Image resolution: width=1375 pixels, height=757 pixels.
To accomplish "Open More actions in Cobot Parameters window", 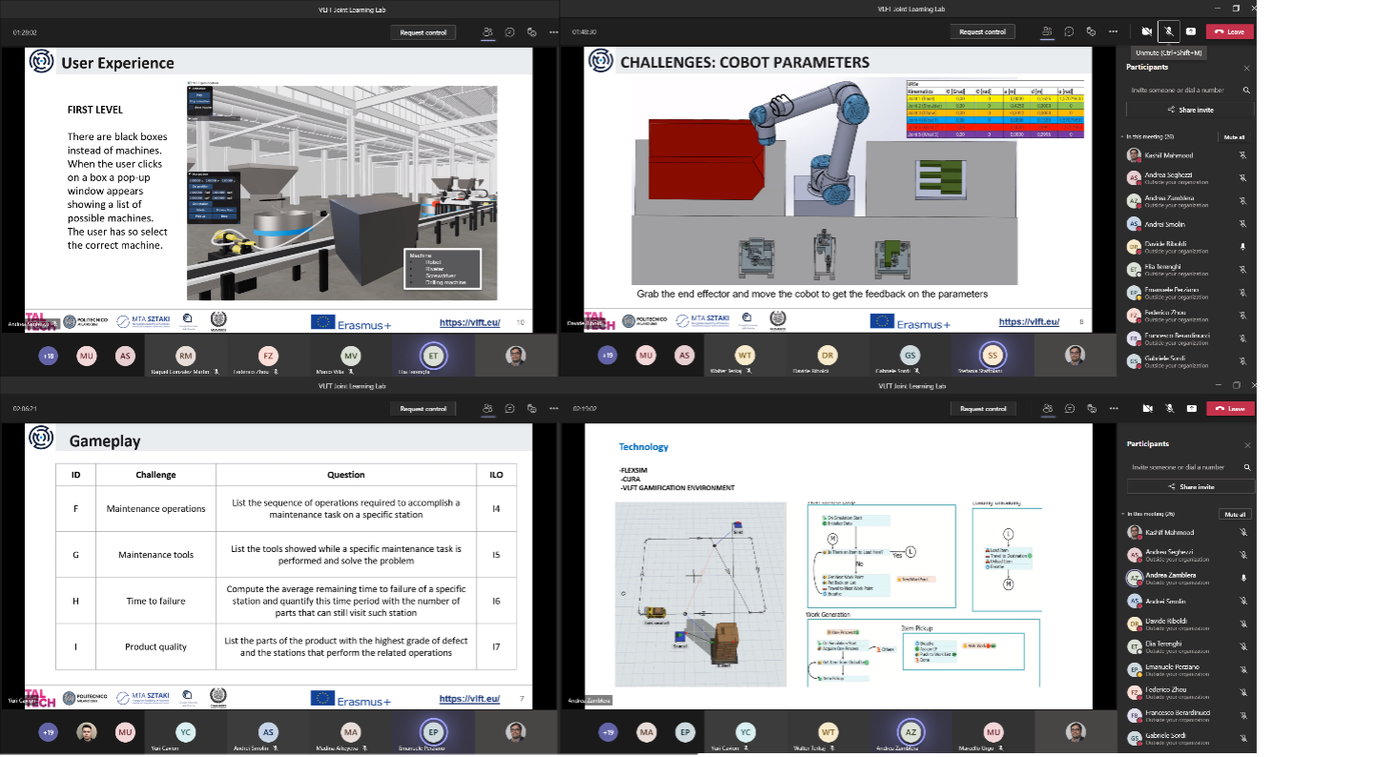I will point(1115,31).
